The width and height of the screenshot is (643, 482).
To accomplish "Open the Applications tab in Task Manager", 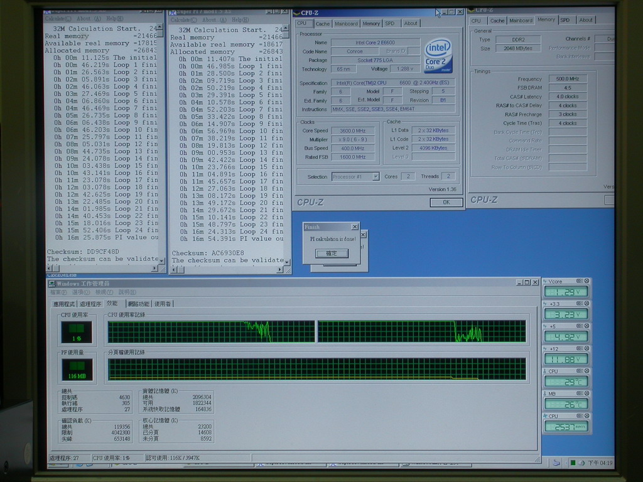I will [64, 304].
